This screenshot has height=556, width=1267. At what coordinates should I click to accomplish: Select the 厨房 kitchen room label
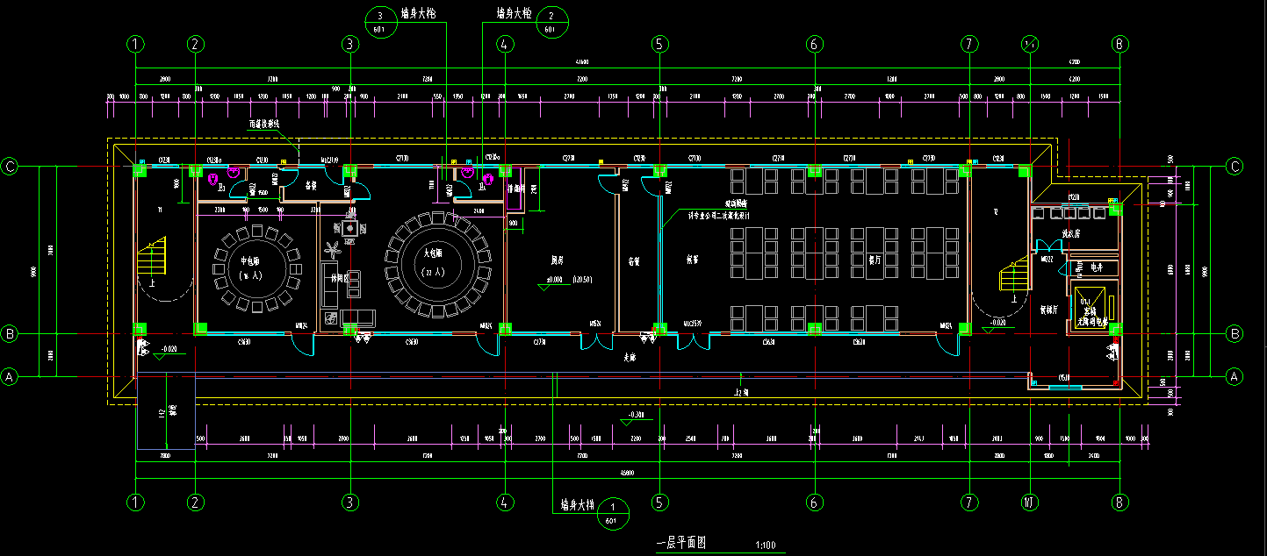point(557,260)
